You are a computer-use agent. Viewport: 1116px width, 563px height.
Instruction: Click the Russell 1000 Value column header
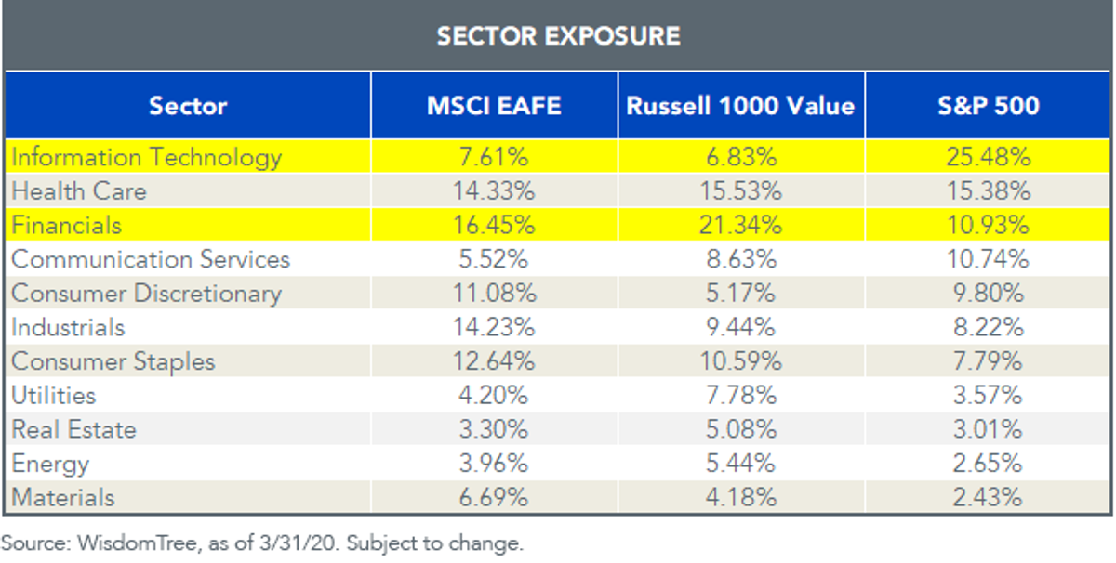741,105
